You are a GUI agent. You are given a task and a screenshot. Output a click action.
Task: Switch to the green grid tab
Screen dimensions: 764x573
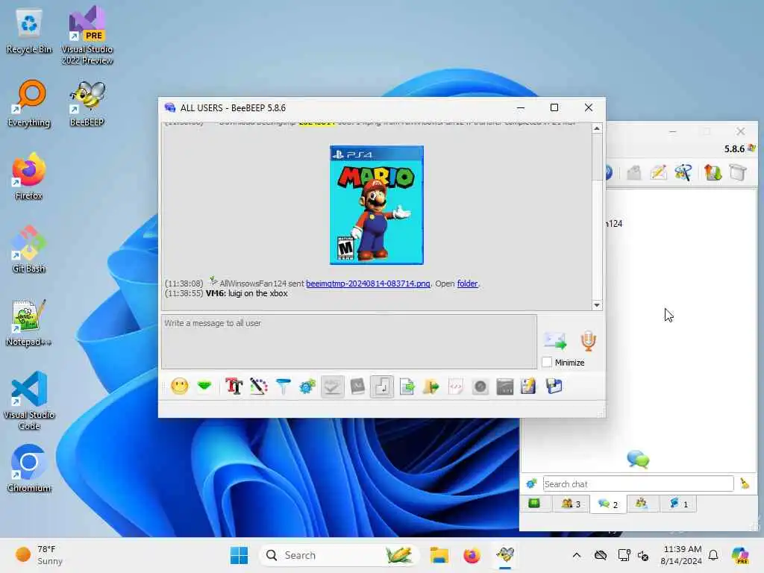tap(534, 504)
